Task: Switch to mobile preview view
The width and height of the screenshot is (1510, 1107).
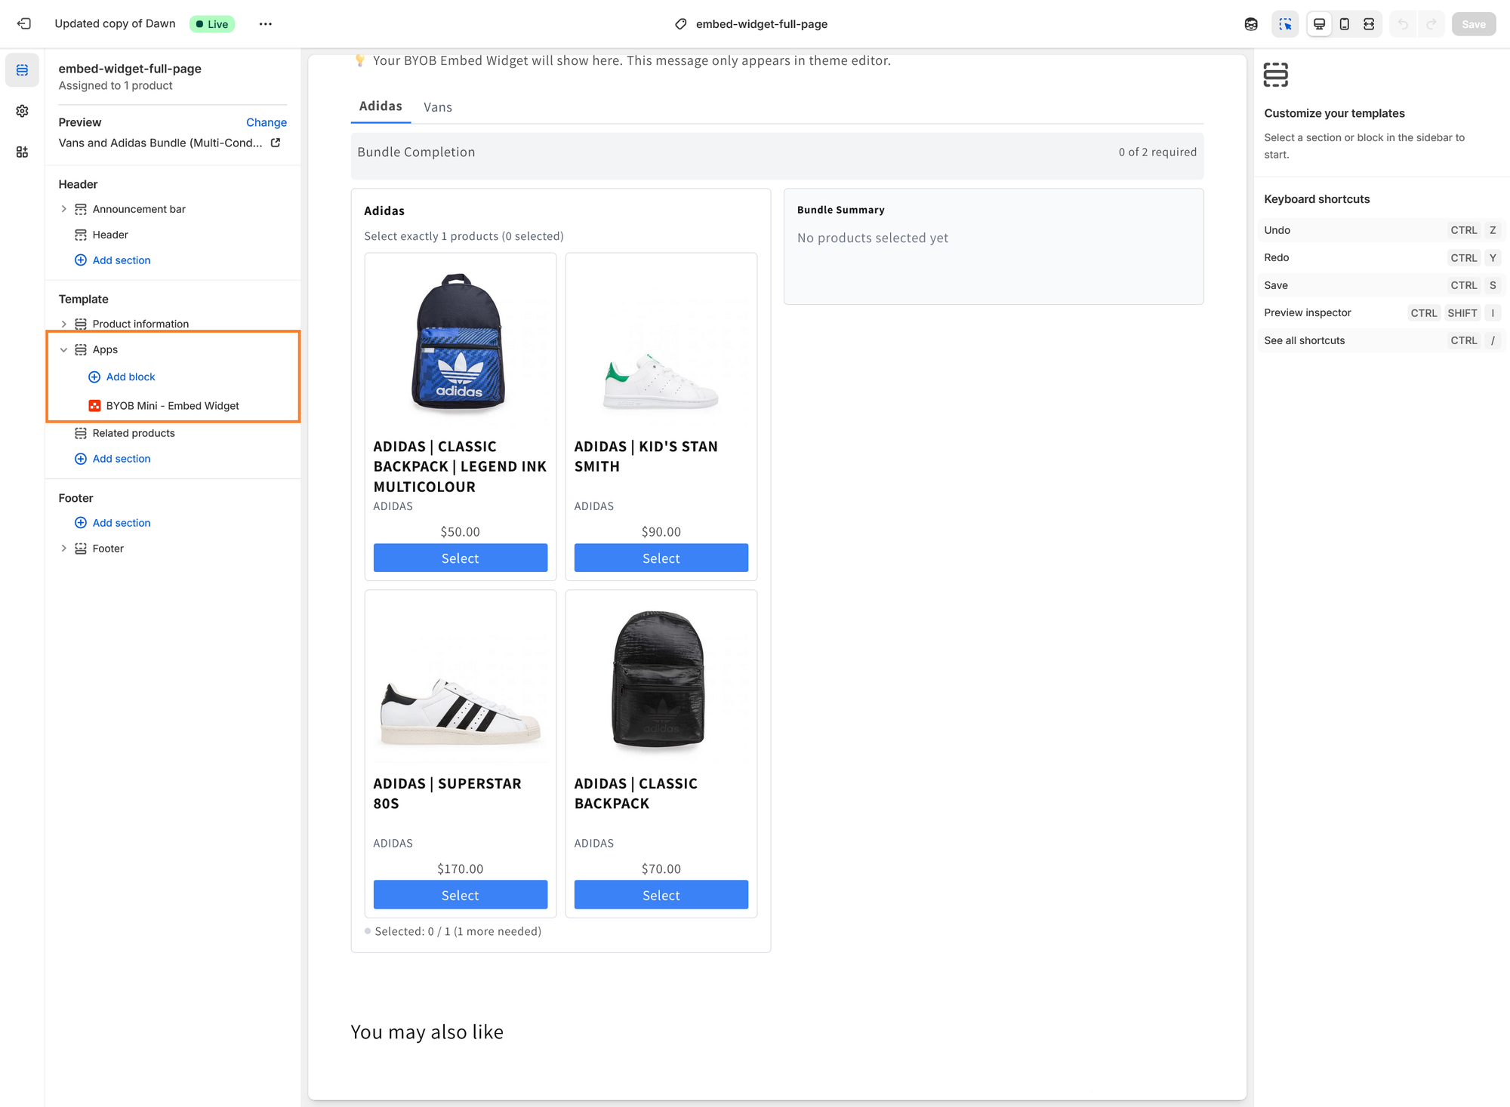Action: (x=1344, y=23)
